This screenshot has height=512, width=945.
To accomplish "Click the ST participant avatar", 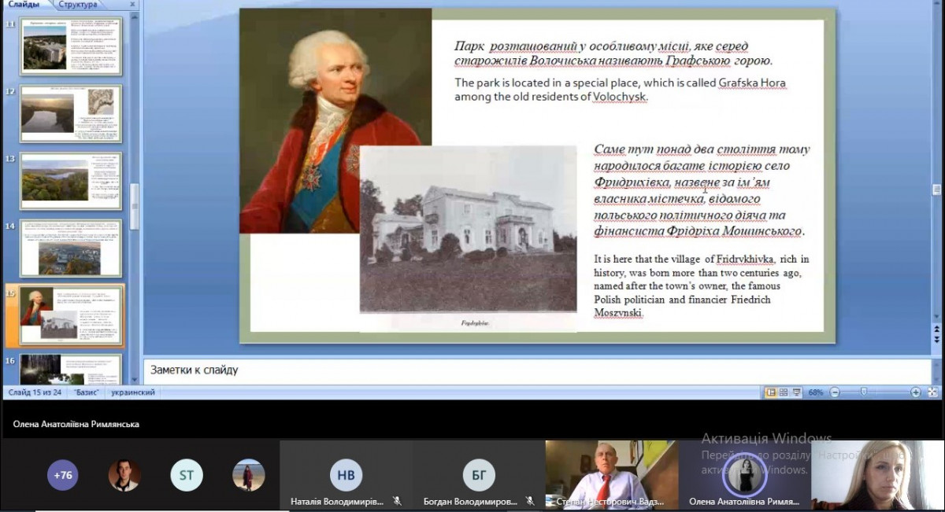I will point(186,475).
